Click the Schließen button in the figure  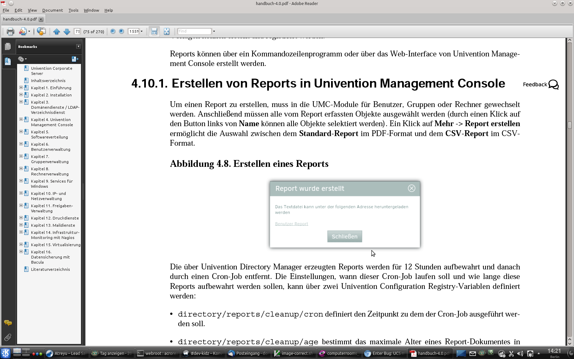point(344,236)
